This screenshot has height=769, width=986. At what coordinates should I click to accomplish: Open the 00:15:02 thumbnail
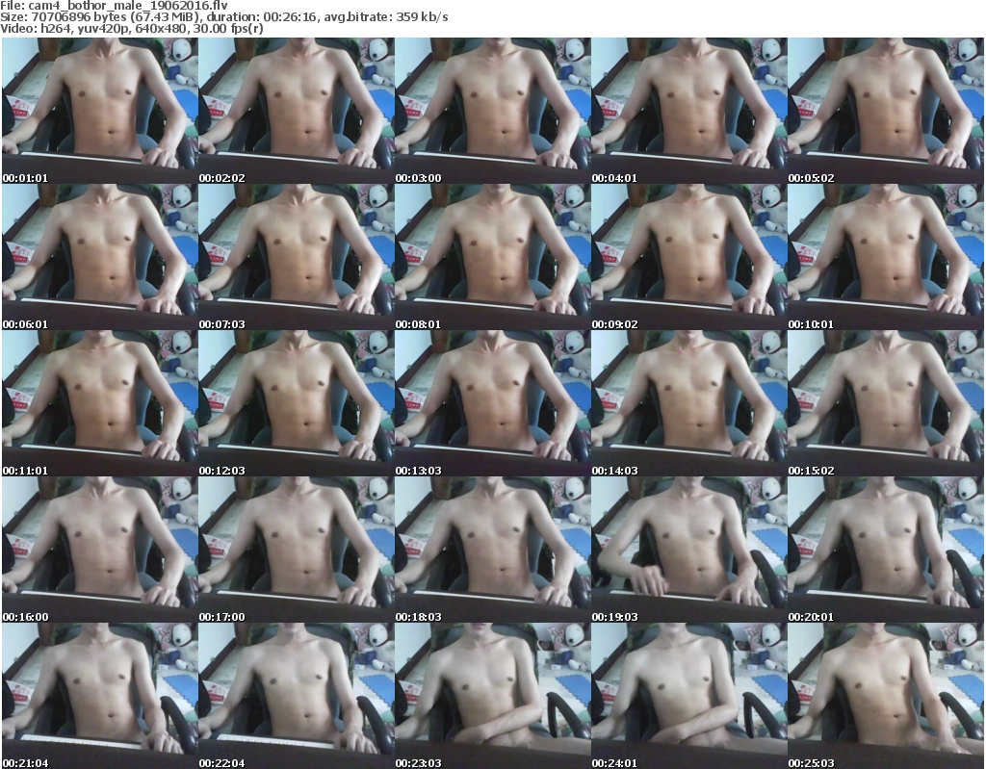(886, 403)
